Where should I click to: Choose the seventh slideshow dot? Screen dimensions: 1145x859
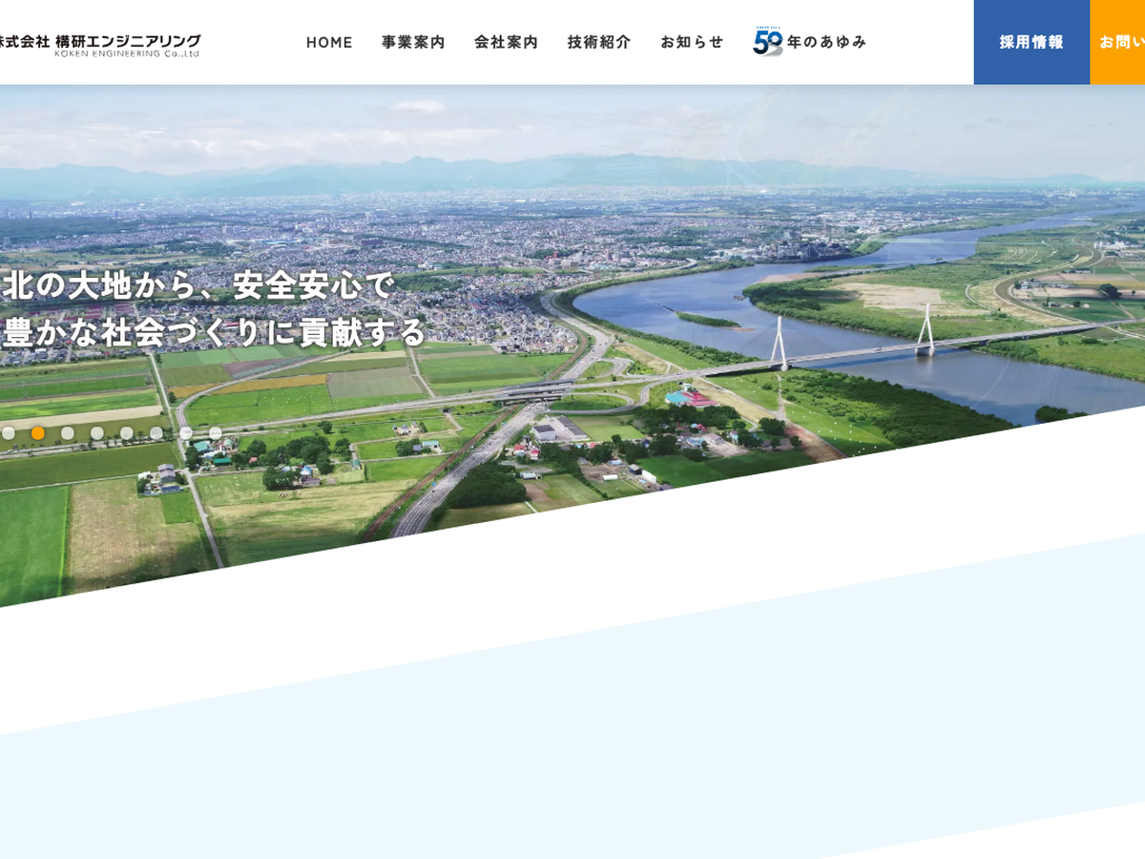tap(186, 433)
